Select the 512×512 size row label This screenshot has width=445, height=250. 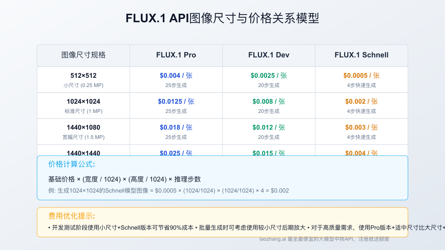tap(83, 76)
